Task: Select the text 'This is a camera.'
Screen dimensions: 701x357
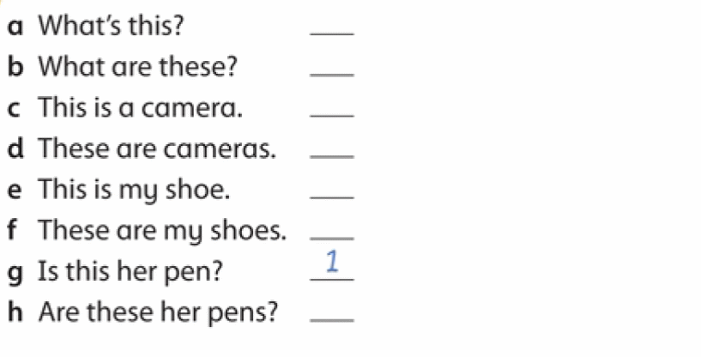Action: (141, 108)
